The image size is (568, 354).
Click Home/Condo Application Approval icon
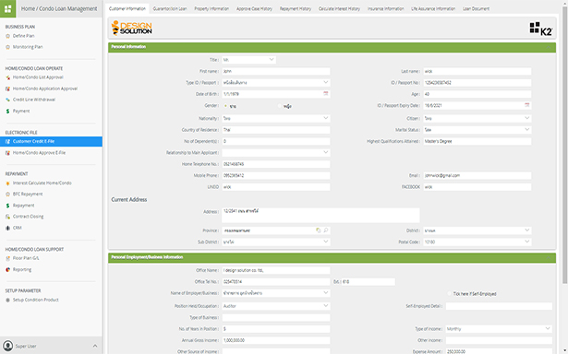point(7,88)
